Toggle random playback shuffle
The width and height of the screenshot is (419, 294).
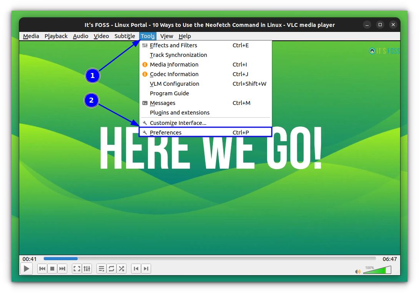[121, 269]
